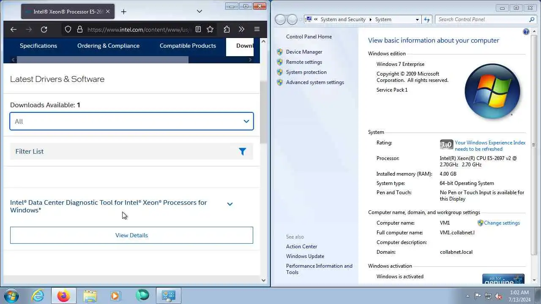The height and width of the screenshot is (304, 541).
Task: Click the Filter List funnel icon
Action: pyautogui.click(x=242, y=152)
